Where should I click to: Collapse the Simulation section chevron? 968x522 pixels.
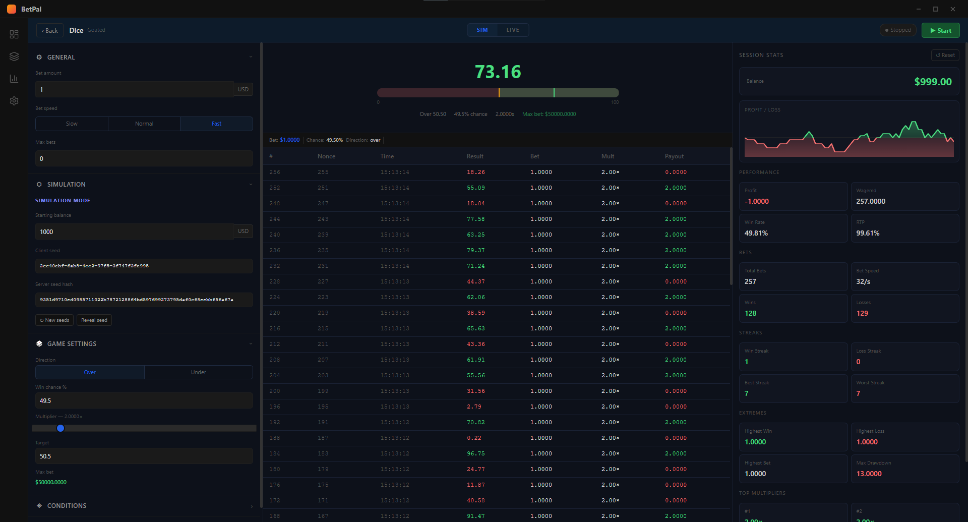pyautogui.click(x=251, y=184)
